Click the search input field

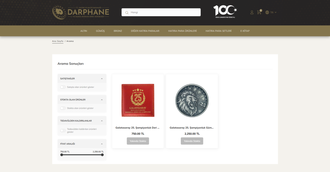coord(161,13)
